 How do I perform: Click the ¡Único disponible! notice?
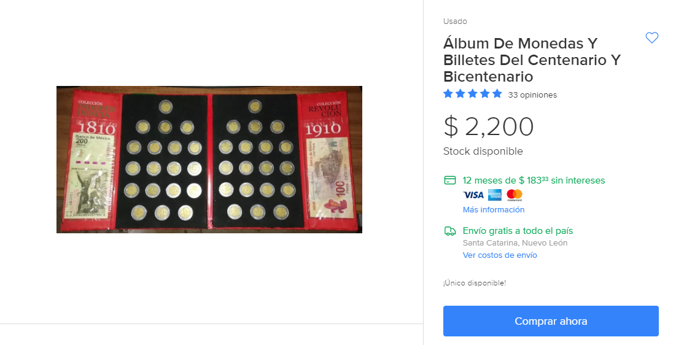click(x=475, y=283)
